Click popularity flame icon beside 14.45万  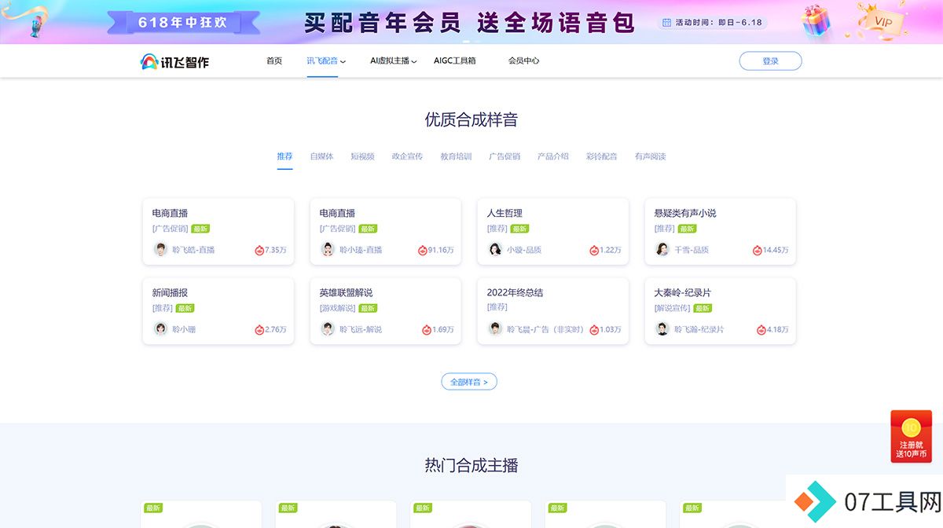[758, 250]
